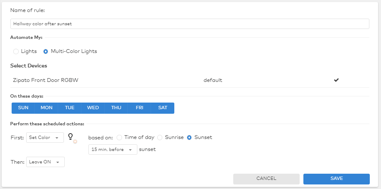Open the Leave ON dropdown
Viewport: 381px width, 189px height.
coord(45,162)
